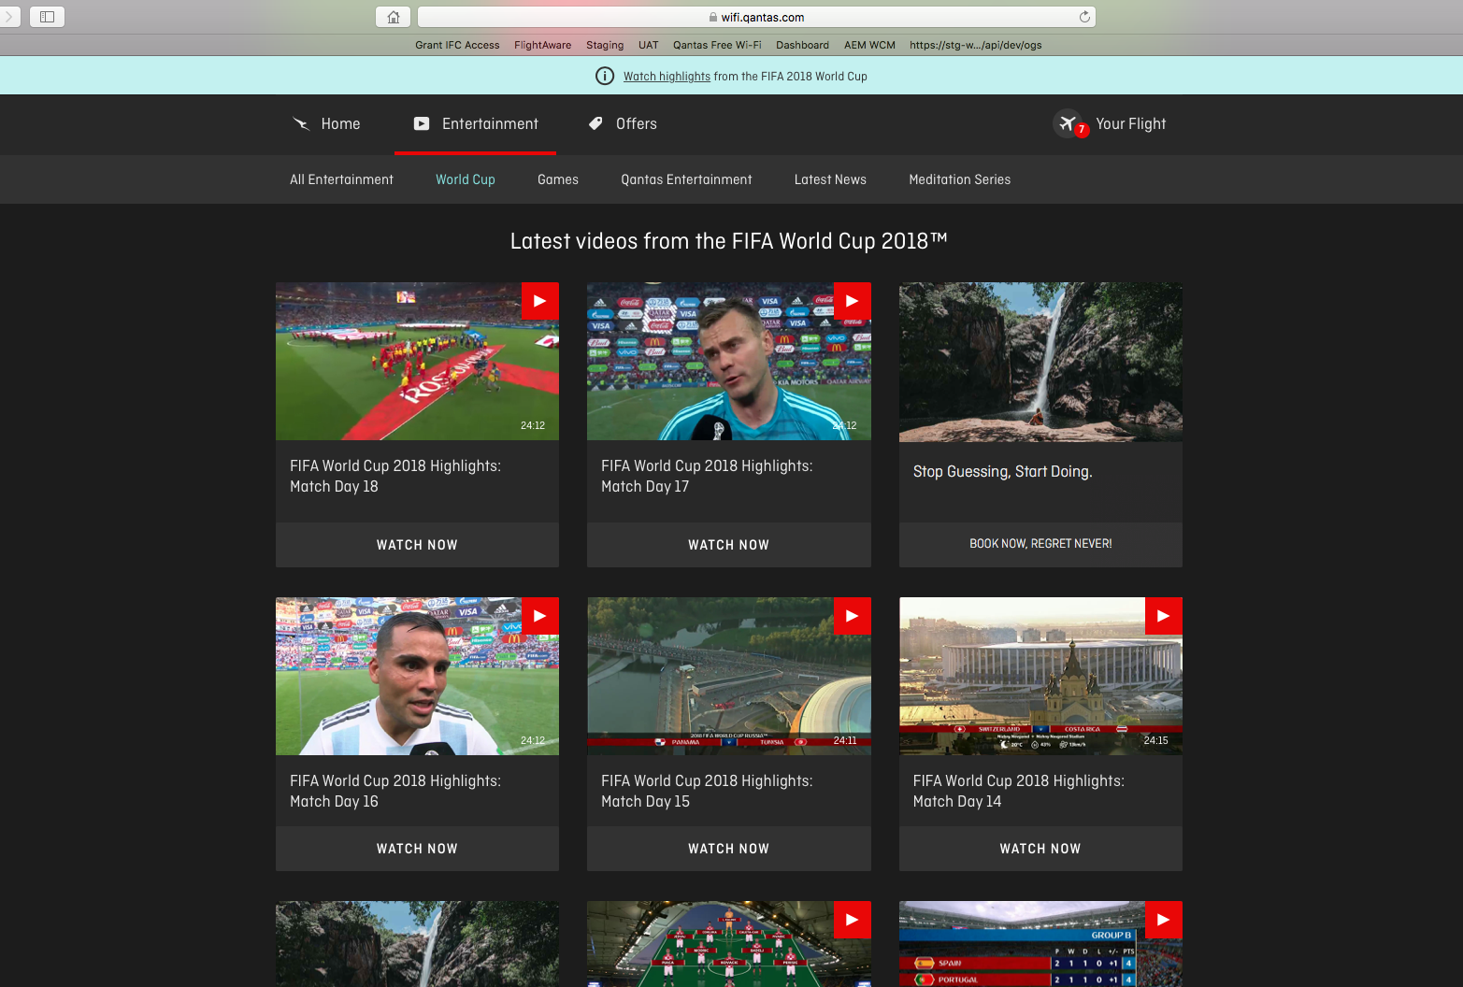Image resolution: width=1463 pixels, height=987 pixels.
Task: Play the Group B standings video
Action: coord(1163,920)
